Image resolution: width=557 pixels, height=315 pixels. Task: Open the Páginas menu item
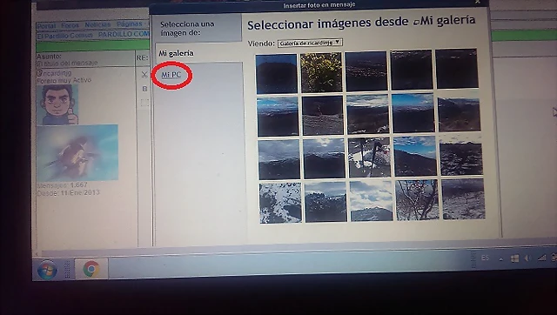click(x=130, y=23)
